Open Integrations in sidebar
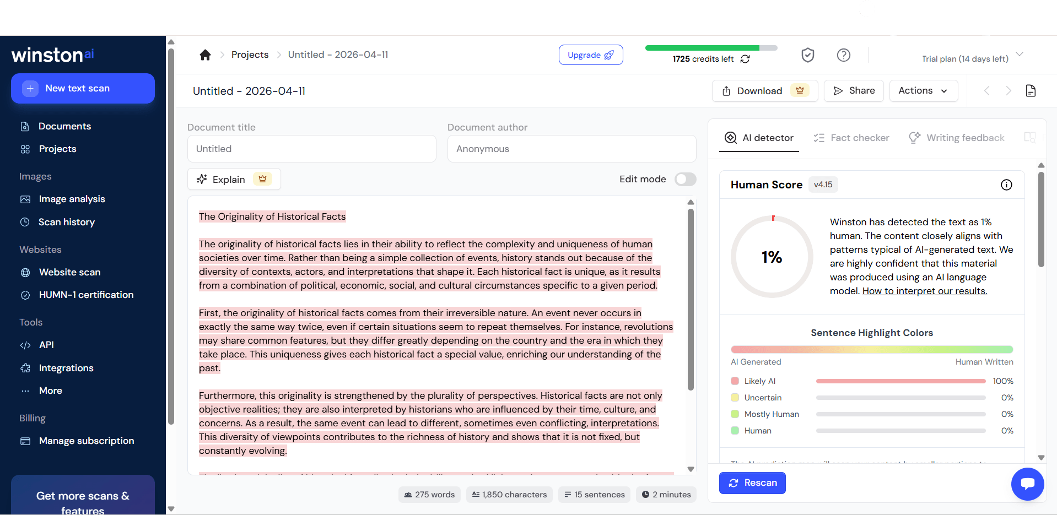This screenshot has width=1057, height=515. click(x=66, y=368)
